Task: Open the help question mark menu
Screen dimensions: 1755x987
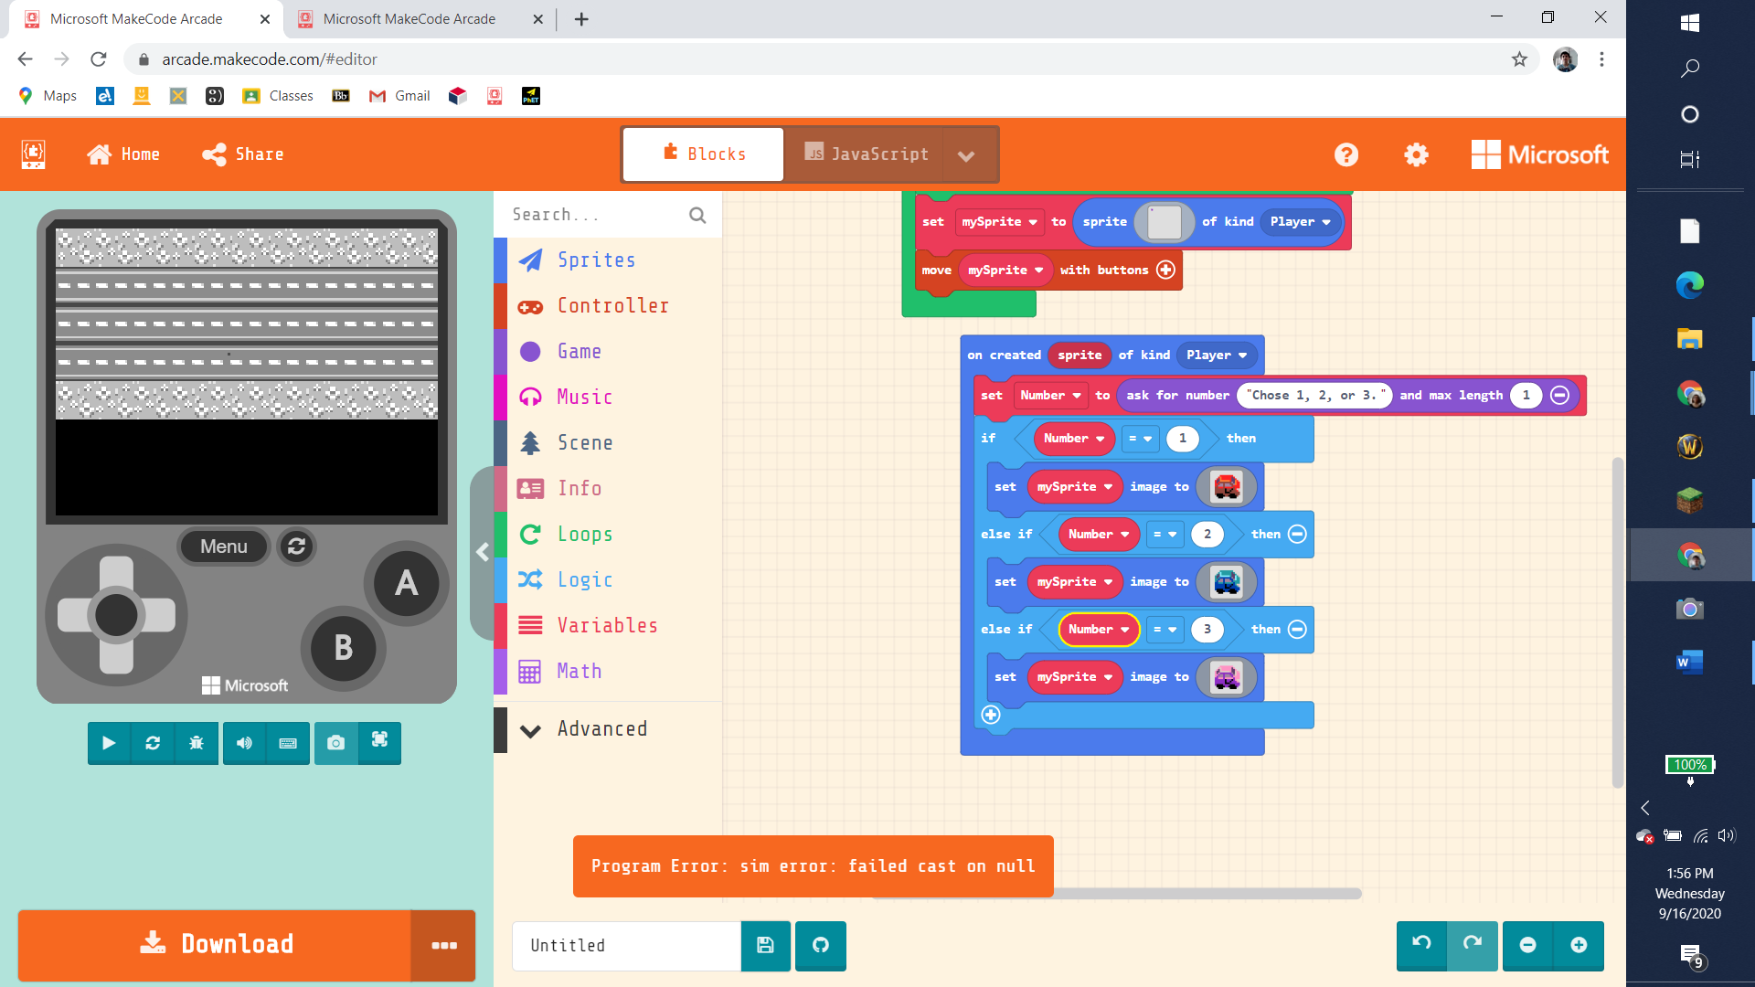Action: pos(1345,154)
